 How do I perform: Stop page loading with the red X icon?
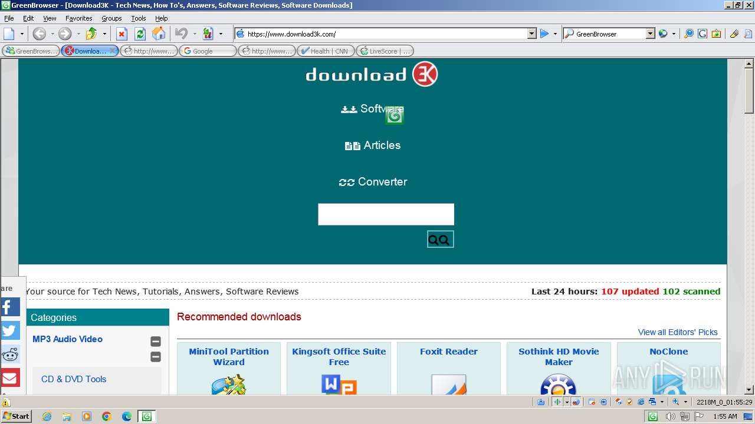122,34
